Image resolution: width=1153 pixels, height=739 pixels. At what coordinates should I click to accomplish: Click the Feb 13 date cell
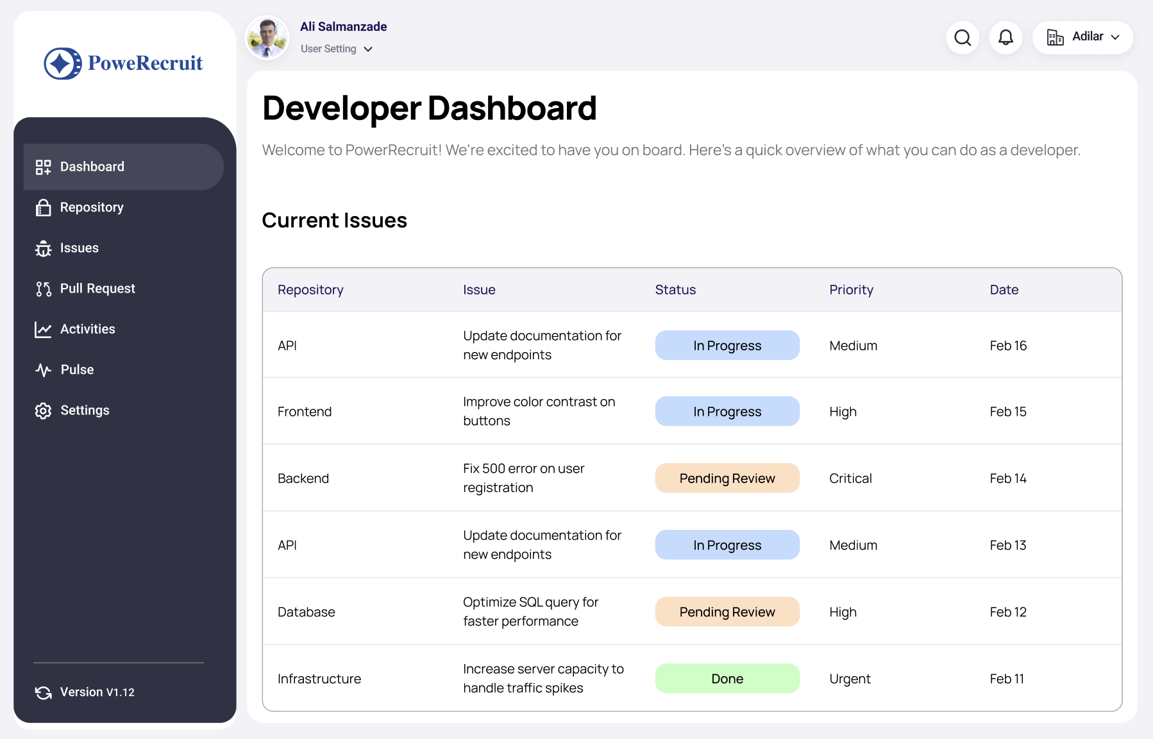(x=1008, y=545)
